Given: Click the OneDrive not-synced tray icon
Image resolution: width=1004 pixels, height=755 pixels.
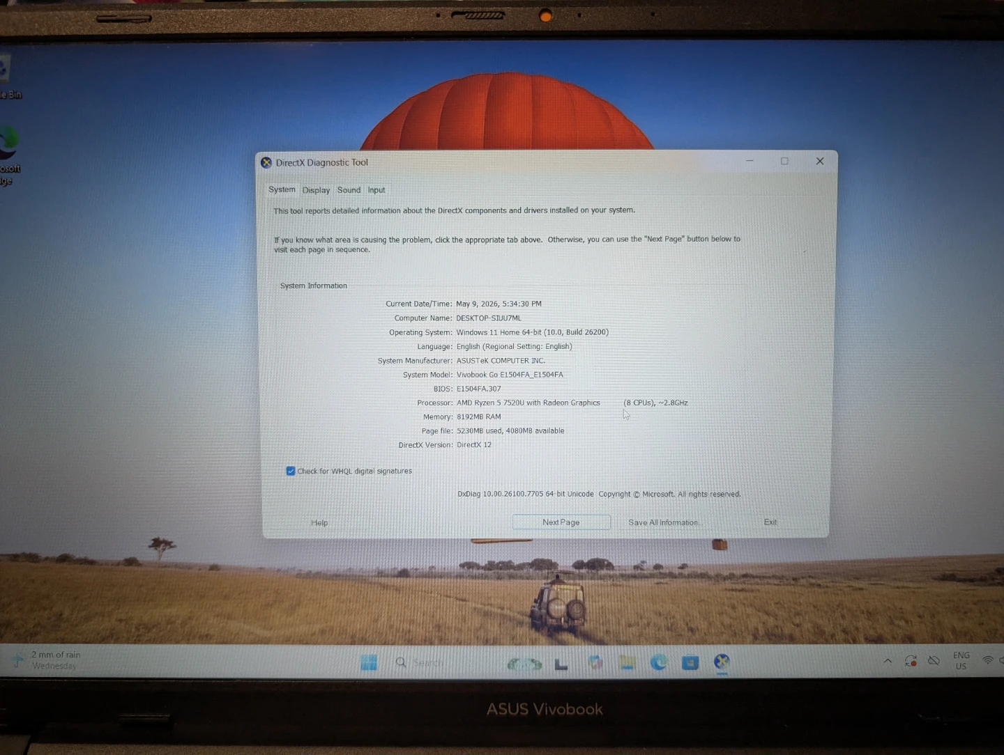Looking at the screenshot, I should [x=934, y=660].
